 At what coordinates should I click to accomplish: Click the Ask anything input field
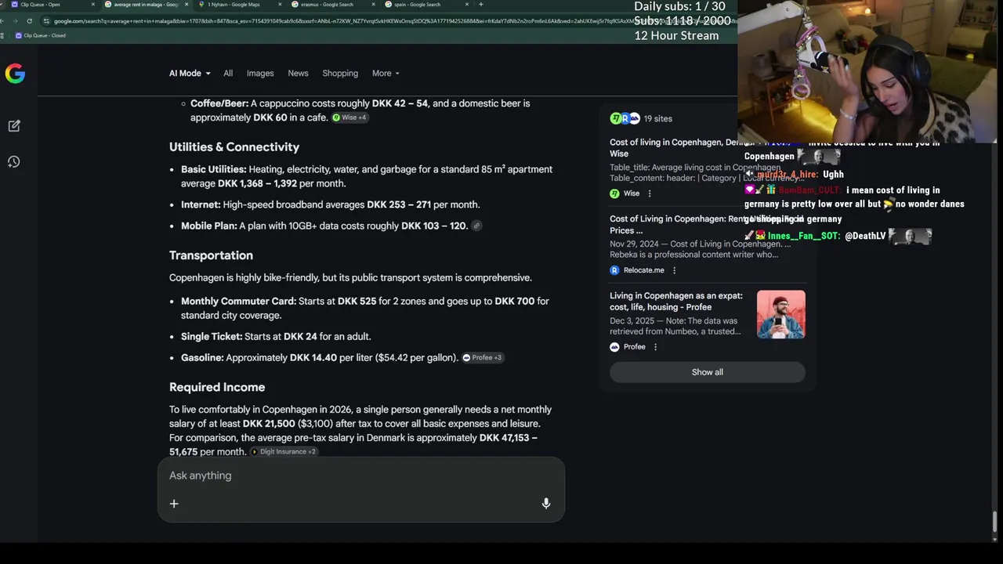pyautogui.click(x=360, y=475)
